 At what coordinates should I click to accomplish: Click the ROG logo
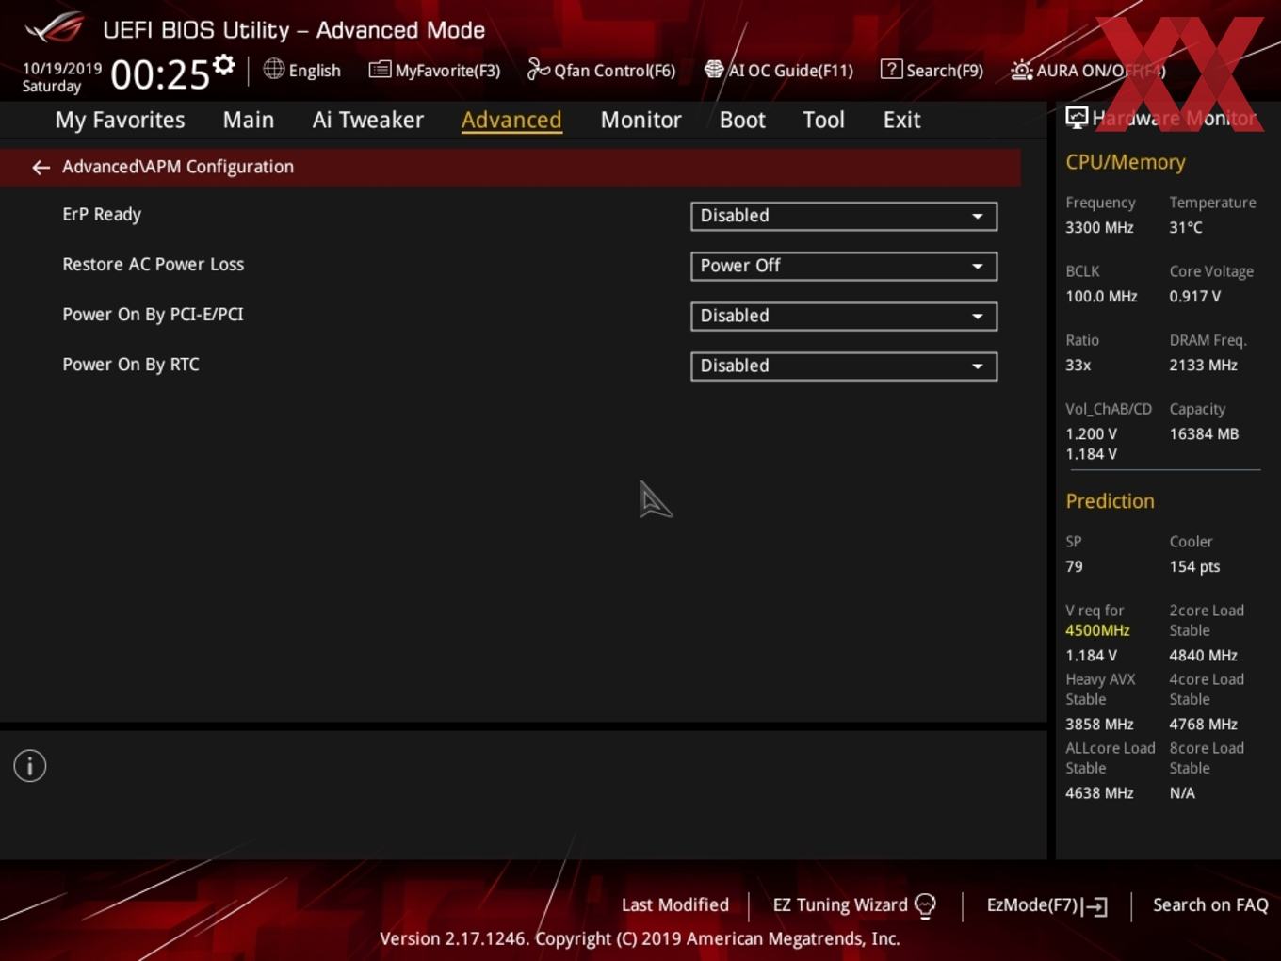55,28
